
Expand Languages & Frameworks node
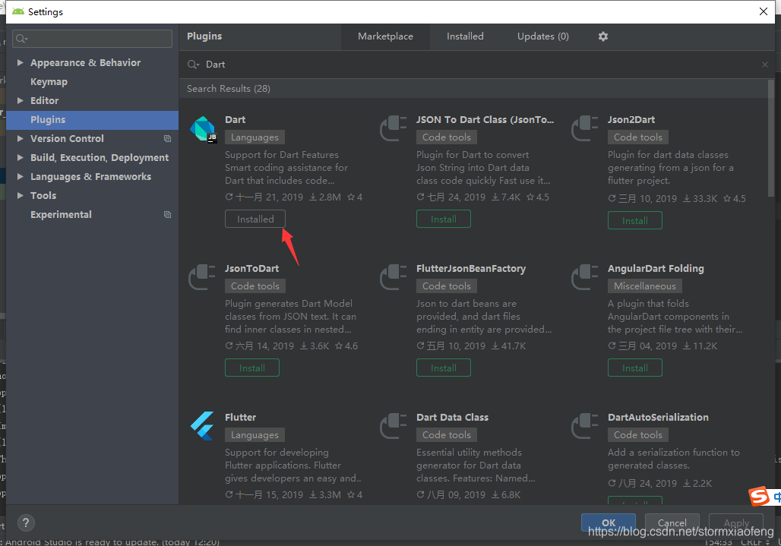pyautogui.click(x=21, y=176)
